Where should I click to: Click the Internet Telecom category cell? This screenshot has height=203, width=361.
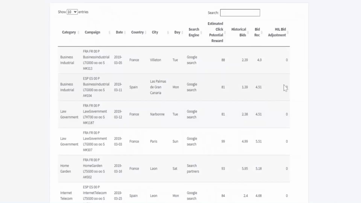point(66,196)
